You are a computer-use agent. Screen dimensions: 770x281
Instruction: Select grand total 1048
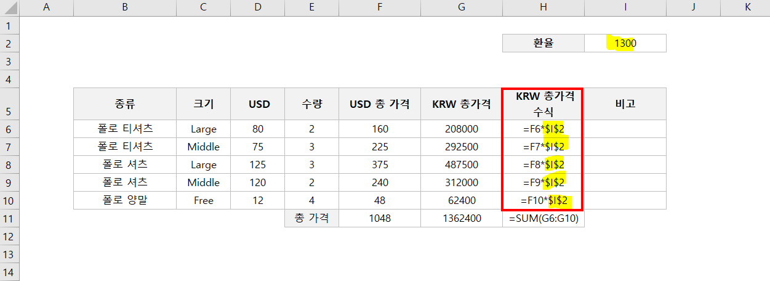pos(380,218)
